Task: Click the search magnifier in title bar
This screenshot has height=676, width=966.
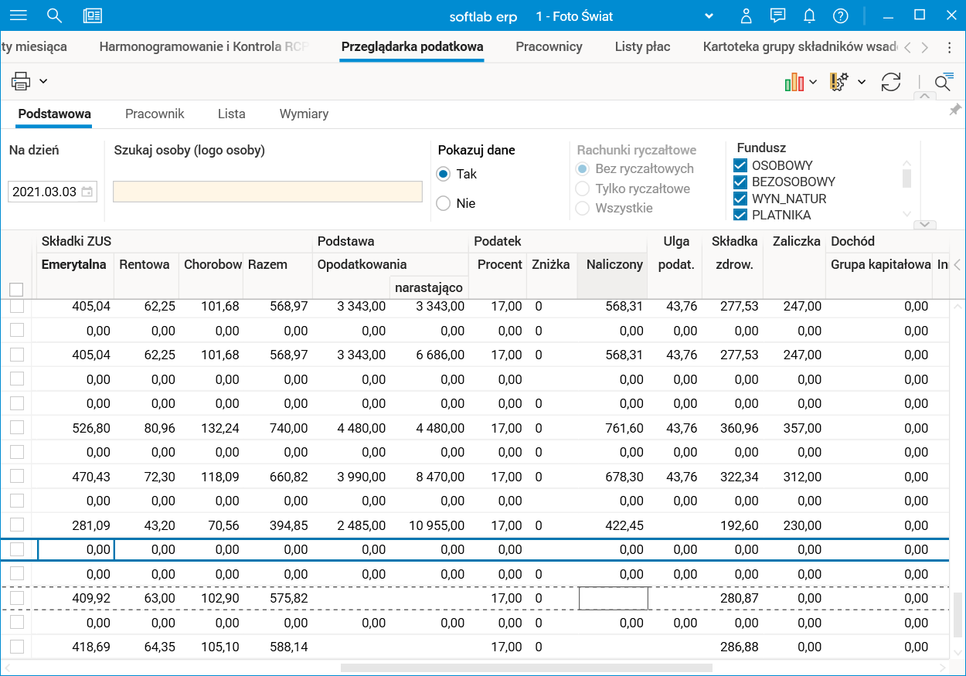Action: point(54,15)
